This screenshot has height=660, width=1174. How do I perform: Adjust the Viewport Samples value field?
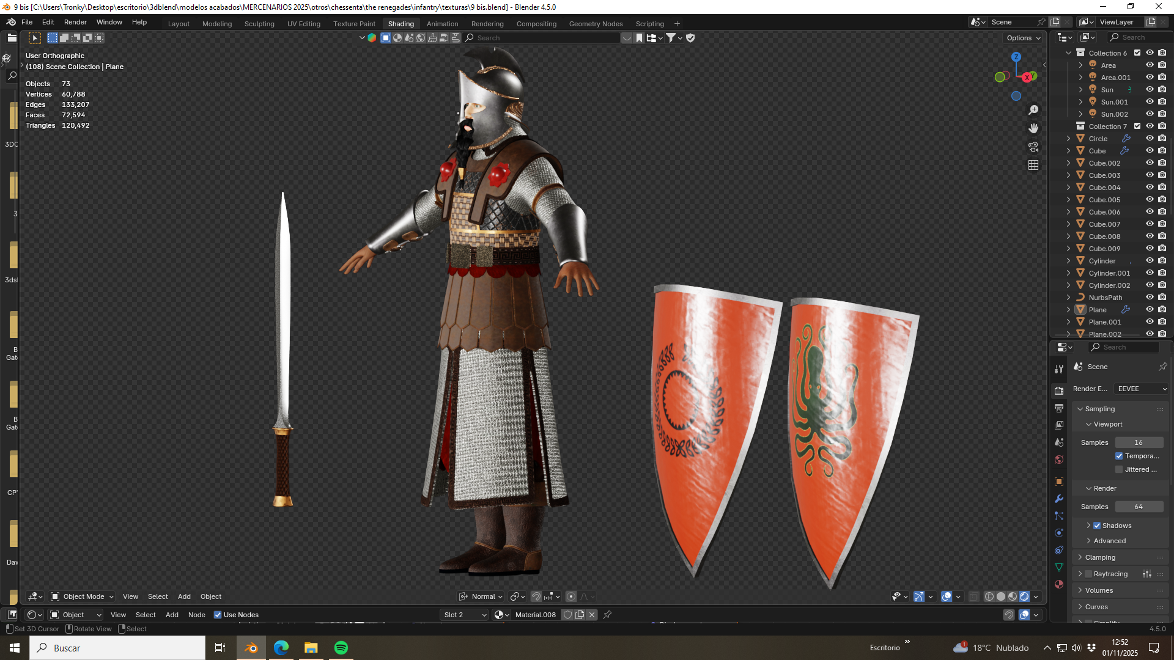tap(1139, 442)
